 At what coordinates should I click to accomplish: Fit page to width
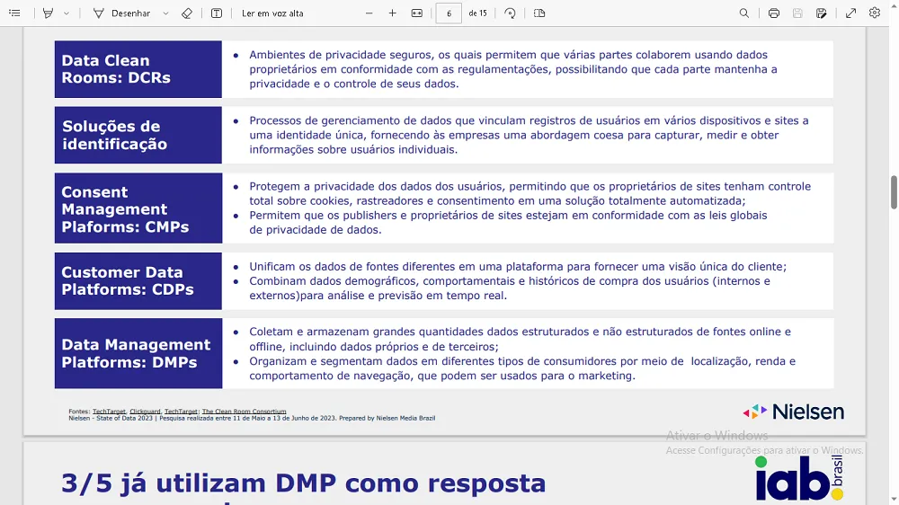(x=417, y=13)
